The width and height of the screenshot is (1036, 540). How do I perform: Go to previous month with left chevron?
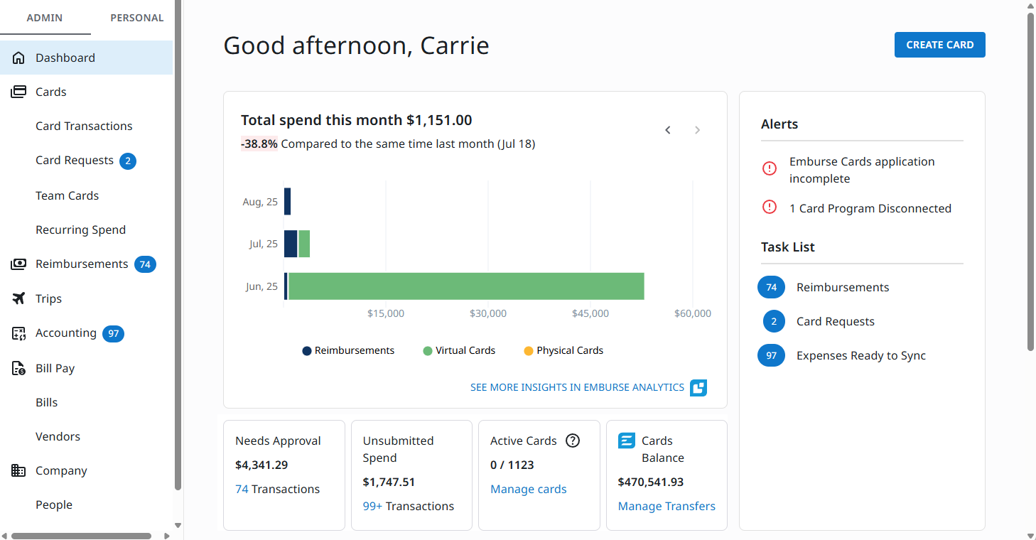pyautogui.click(x=668, y=130)
